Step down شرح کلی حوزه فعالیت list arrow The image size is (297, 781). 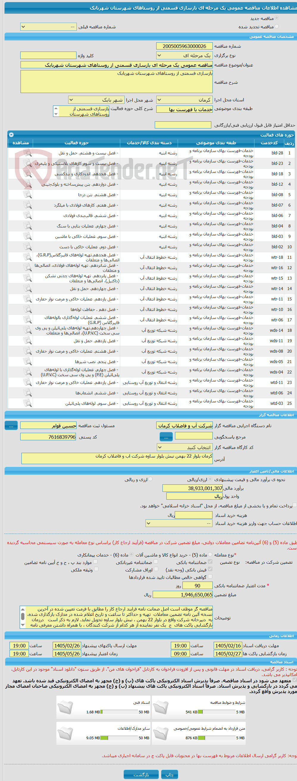point(56,114)
